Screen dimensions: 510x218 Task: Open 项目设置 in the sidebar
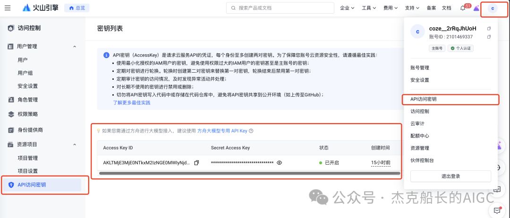[x=28, y=171]
